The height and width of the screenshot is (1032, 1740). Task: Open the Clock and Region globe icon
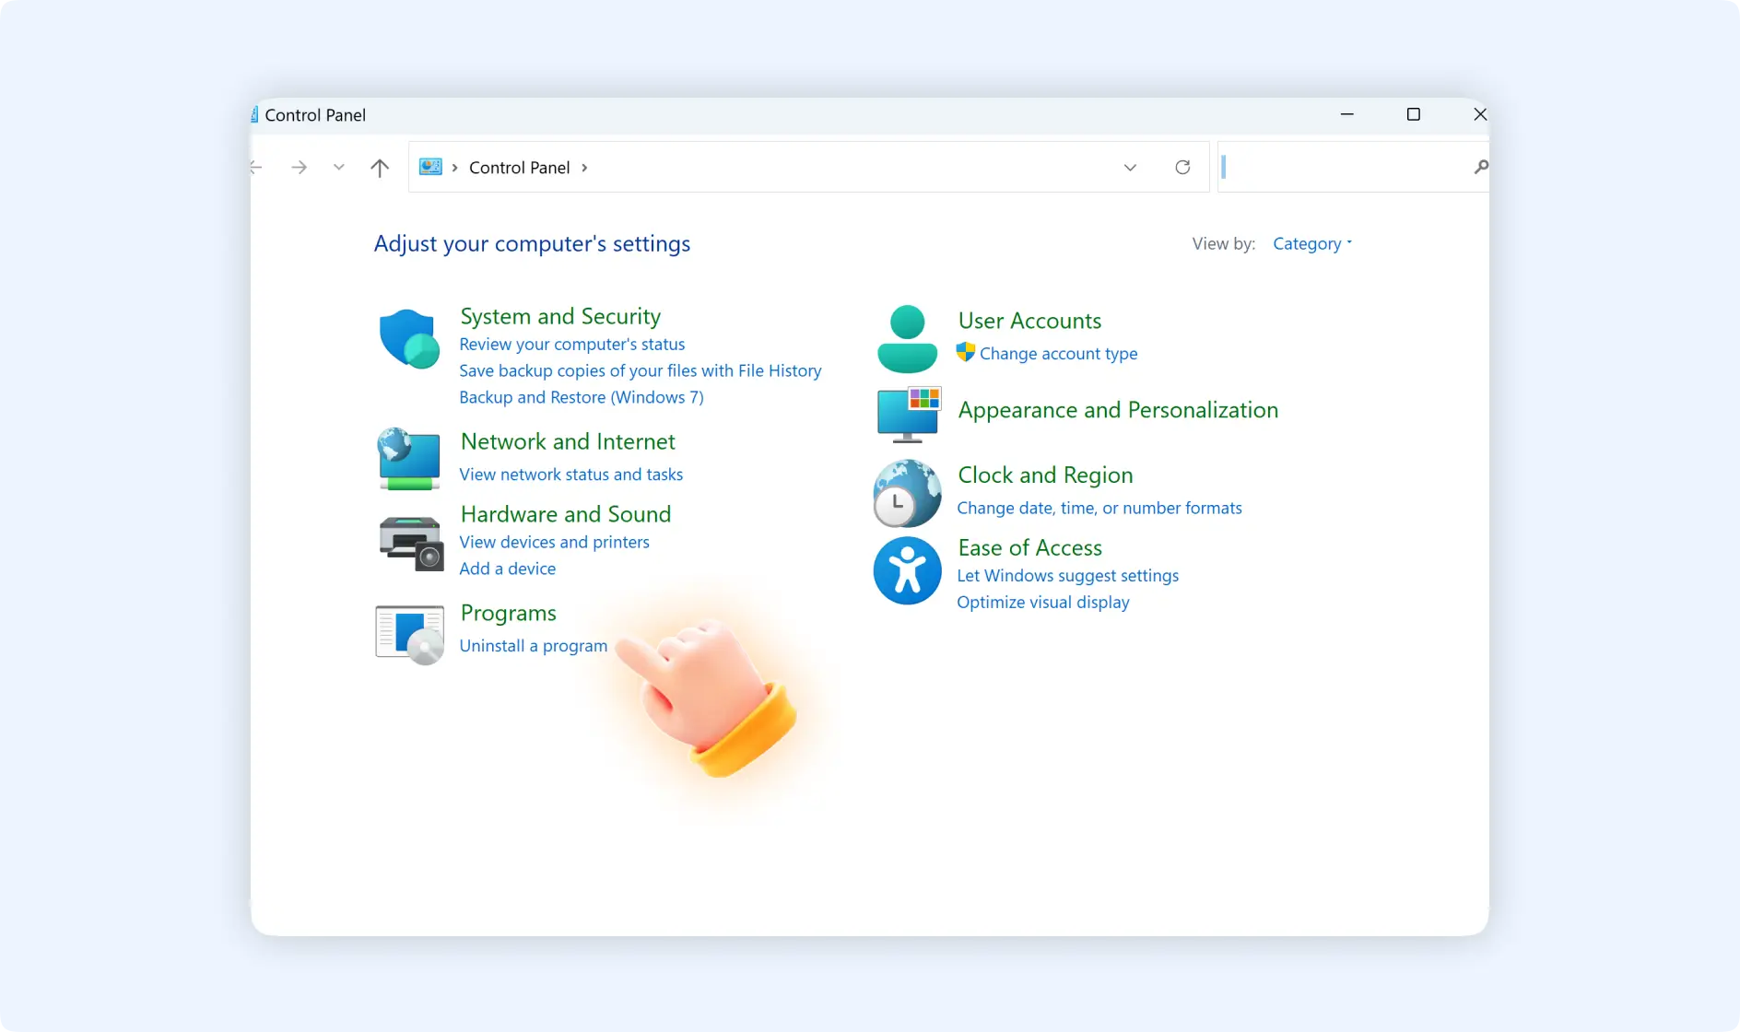point(907,493)
